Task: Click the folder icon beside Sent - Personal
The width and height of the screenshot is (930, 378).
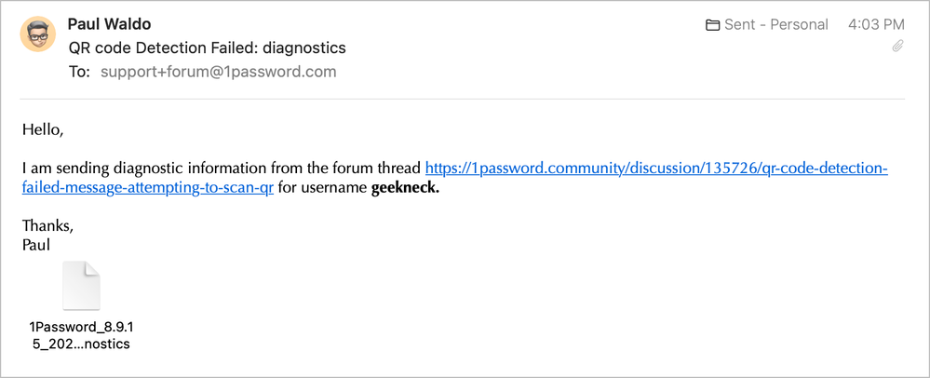Action: 713,25
